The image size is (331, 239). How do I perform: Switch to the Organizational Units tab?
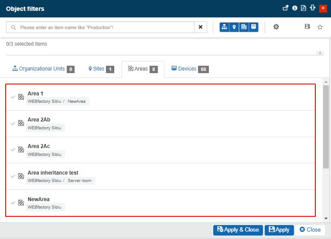coord(43,69)
